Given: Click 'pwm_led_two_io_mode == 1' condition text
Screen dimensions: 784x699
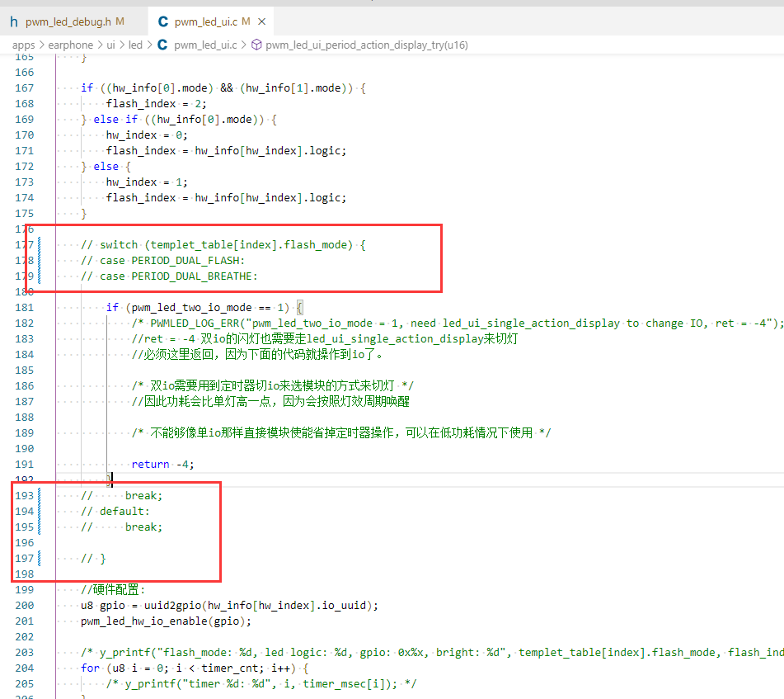Looking at the screenshot, I should click(x=208, y=308).
